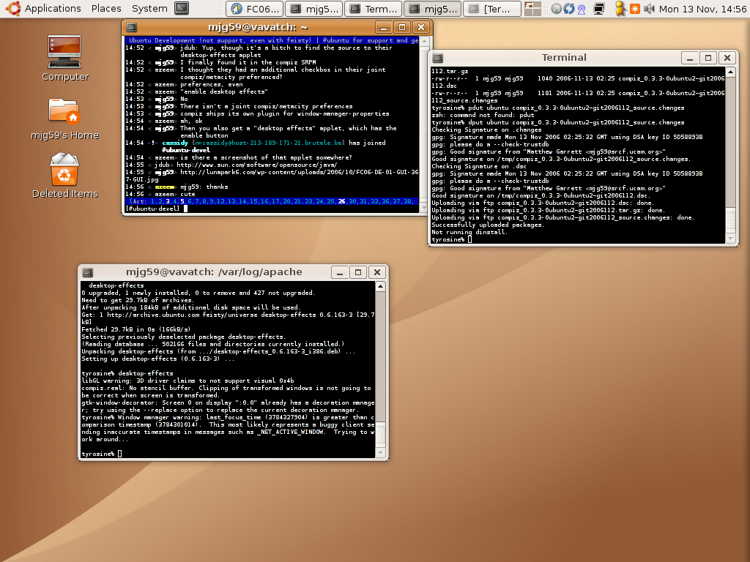Click the orange star notification icon
The width and height of the screenshot is (750, 562).
[634, 9]
